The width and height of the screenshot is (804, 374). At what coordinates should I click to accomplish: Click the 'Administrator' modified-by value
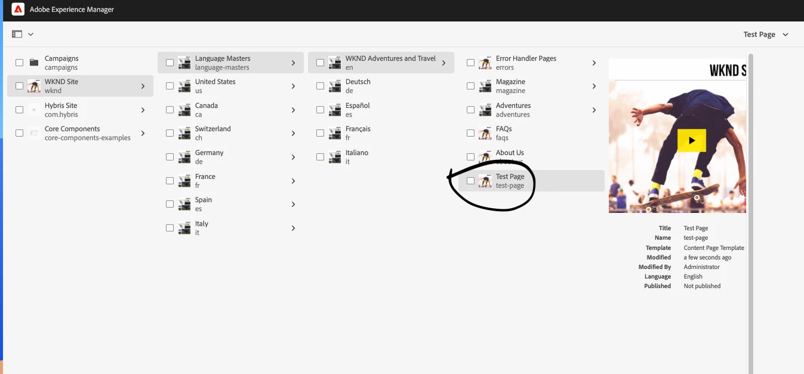pyautogui.click(x=702, y=267)
